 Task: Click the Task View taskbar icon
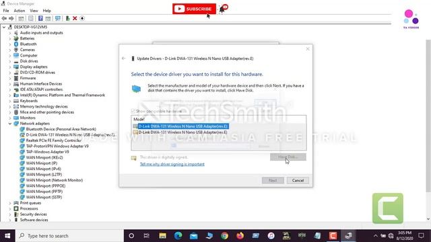tap(147, 236)
